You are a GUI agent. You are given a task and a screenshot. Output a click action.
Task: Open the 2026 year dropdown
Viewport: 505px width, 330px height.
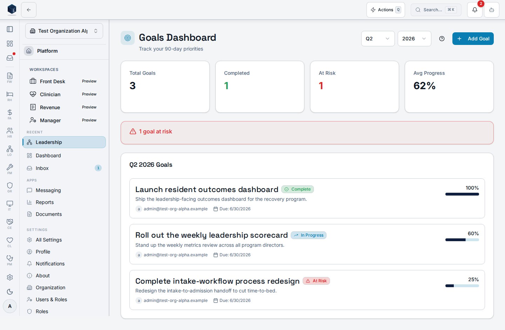point(415,39)
